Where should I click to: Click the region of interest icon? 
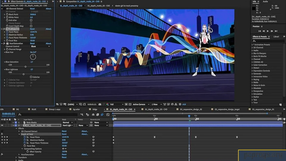126,104
